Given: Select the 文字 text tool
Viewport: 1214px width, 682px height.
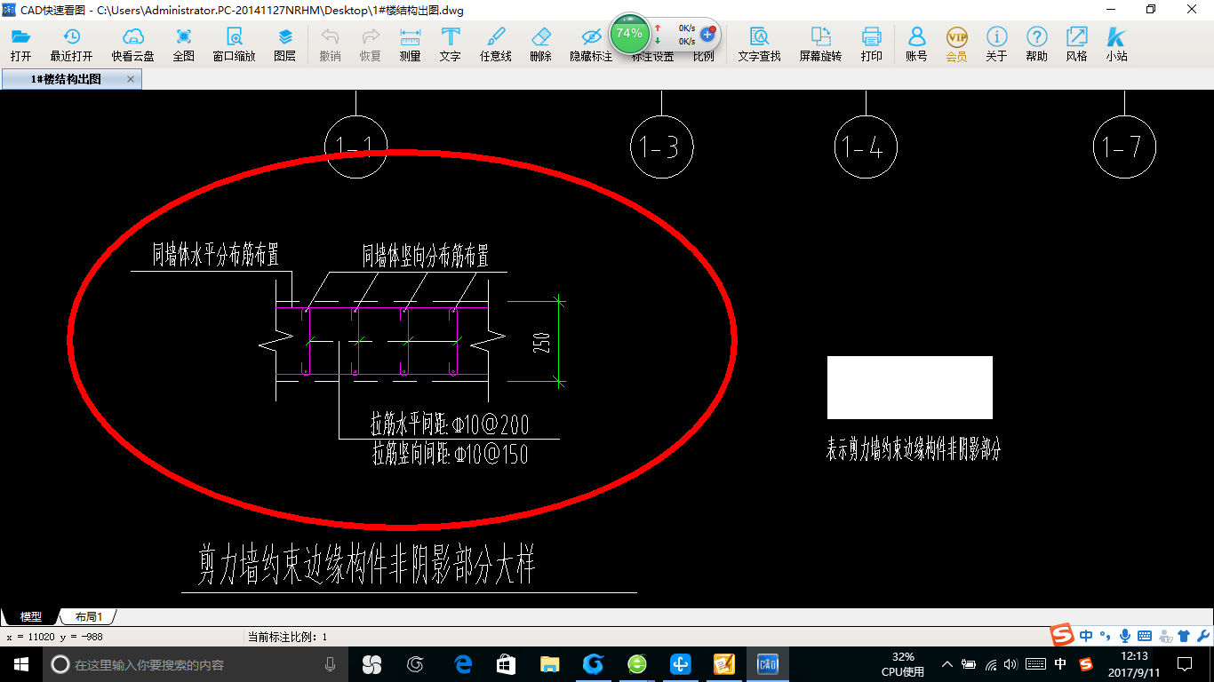Looking at the screenshot, I should click(x=451, y=44).
